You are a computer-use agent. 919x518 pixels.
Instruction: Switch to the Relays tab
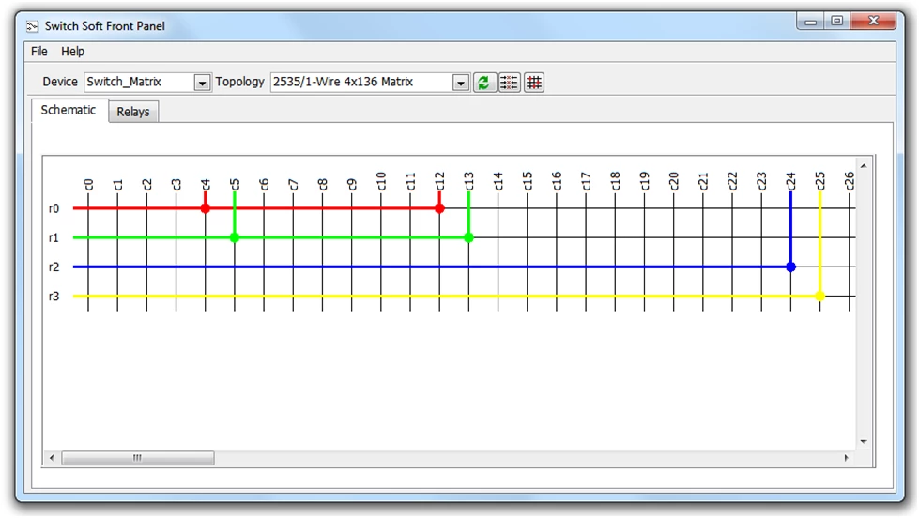pos(133,112)
